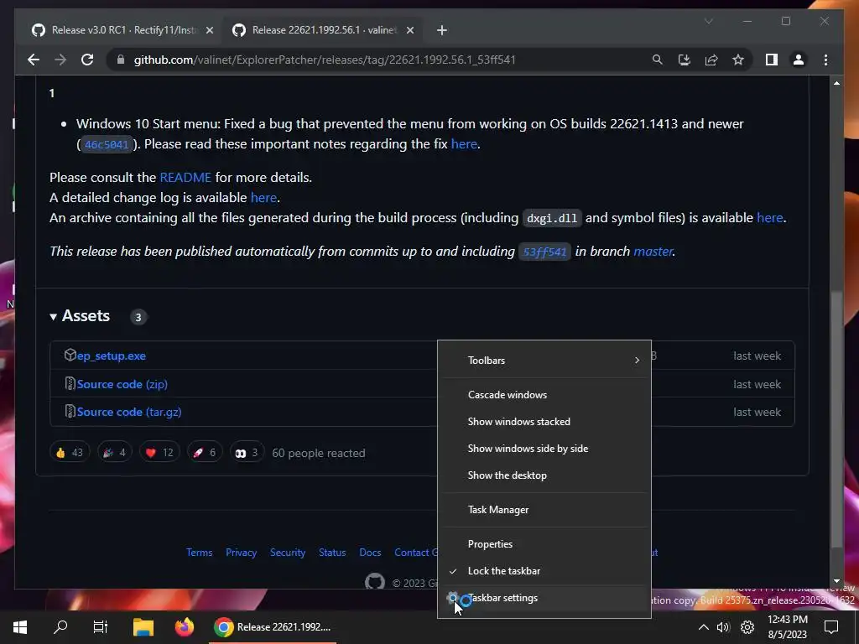The width and height of the screenshot is (859, 644).
Task: Open the tab search chevron in the title bar
Action: [x=708, y=21]
